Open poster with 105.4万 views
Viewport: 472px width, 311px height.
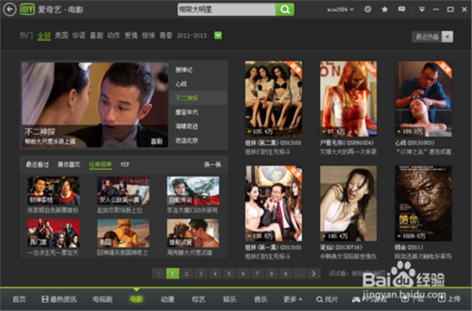(274, 99)
